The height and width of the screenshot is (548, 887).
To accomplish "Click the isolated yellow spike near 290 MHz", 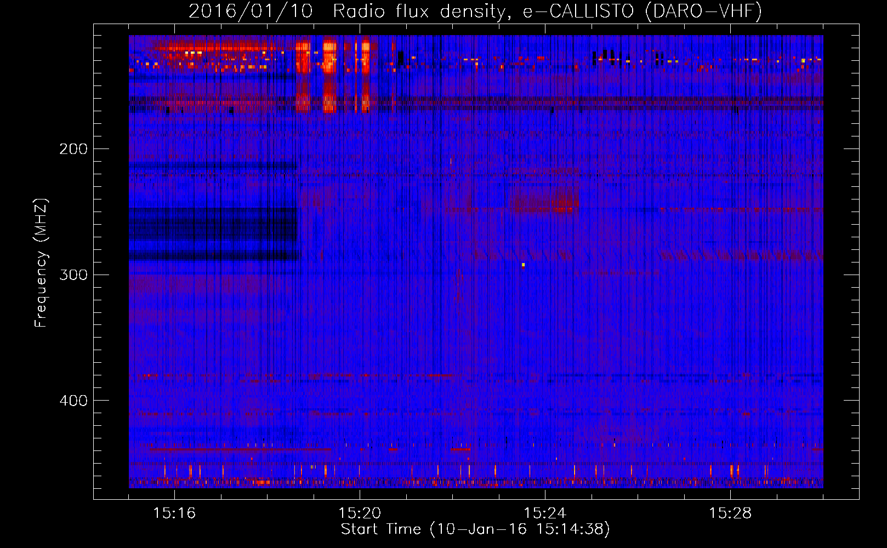I will tap(523, 265).
